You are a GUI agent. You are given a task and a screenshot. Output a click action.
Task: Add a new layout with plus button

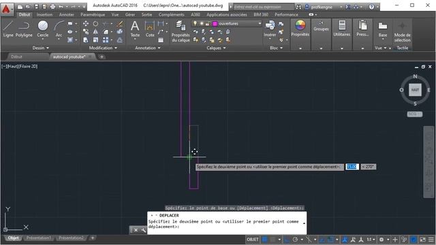[93, 238]
